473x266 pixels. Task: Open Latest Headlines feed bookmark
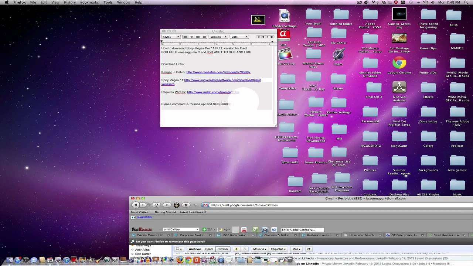point(193,212)
